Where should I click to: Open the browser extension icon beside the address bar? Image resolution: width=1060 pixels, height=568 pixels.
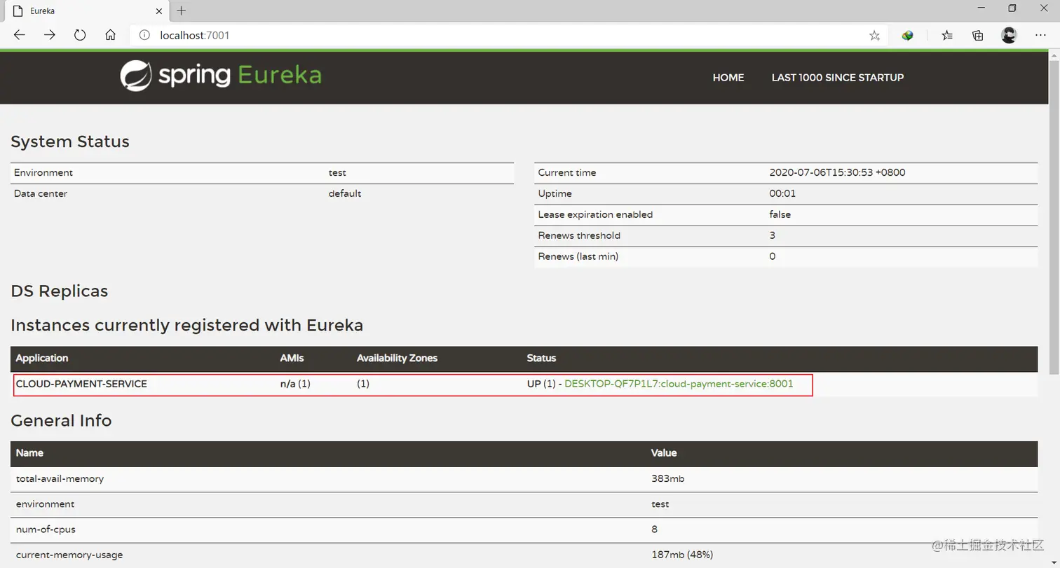907,35
